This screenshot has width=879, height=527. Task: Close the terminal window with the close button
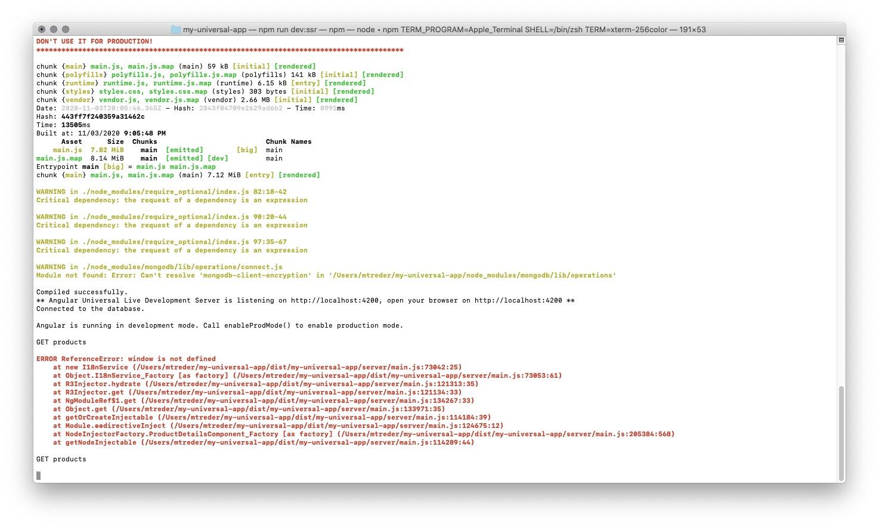tap(42, 29)
